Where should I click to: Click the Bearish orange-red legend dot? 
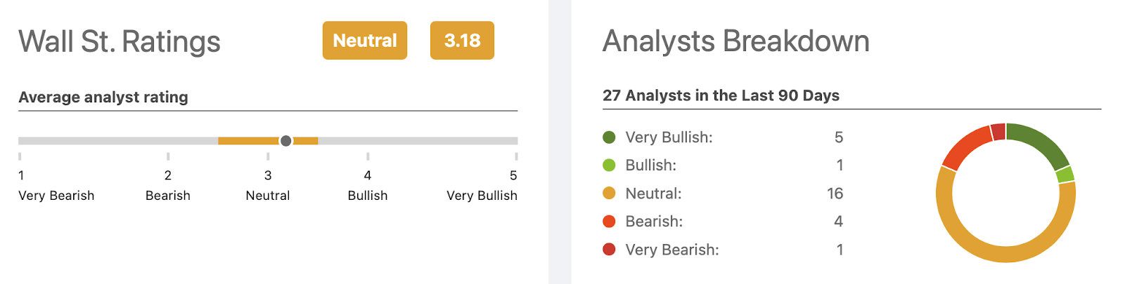click(609, 222)
